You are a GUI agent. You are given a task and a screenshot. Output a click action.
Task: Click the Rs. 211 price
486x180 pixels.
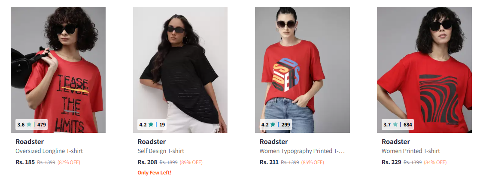coord(269,162)
